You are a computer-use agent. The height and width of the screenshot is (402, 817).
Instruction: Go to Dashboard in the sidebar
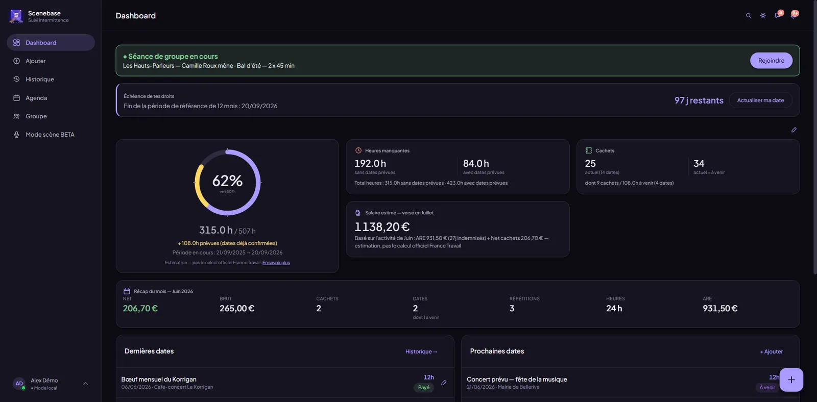tap(51, 42)
